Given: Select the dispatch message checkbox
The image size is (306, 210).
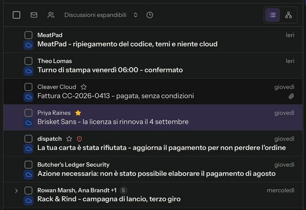Looking at the screenshot, I should [x=29, y=139].
